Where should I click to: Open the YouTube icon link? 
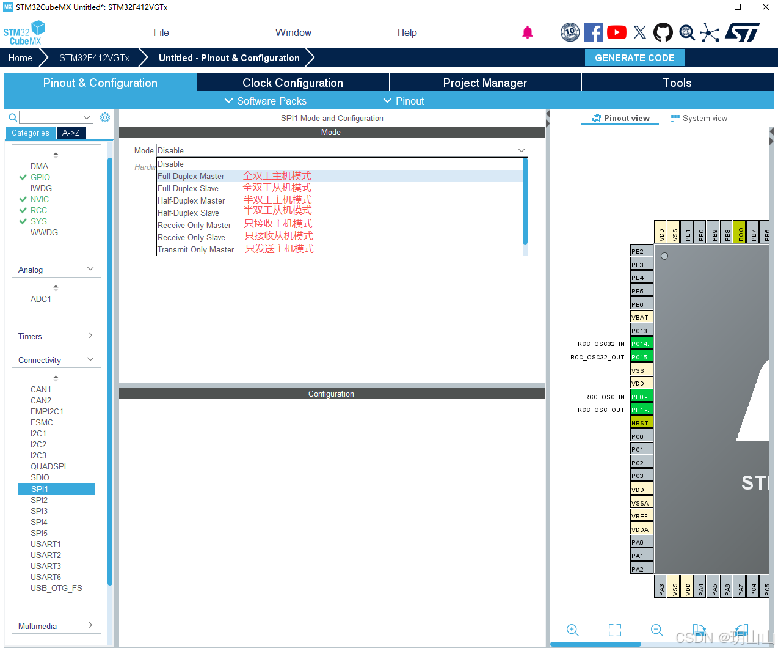(616, 32)
